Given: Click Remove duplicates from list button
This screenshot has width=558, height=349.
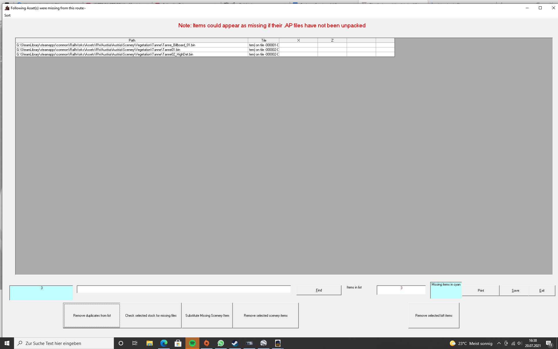Looking at the screenshot, I should coord(92,316).
